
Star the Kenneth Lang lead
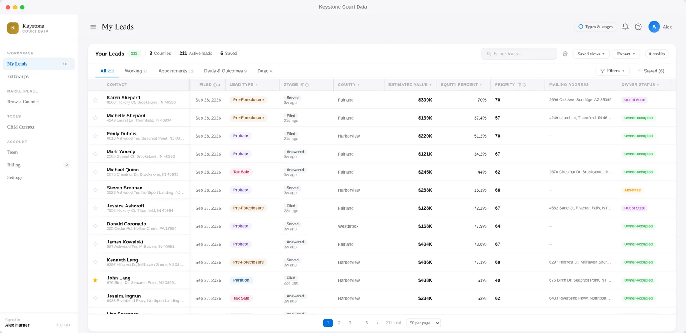[x=95, y=262]
